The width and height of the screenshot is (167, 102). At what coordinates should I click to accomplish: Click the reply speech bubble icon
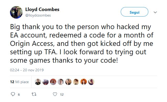point(13,94)
